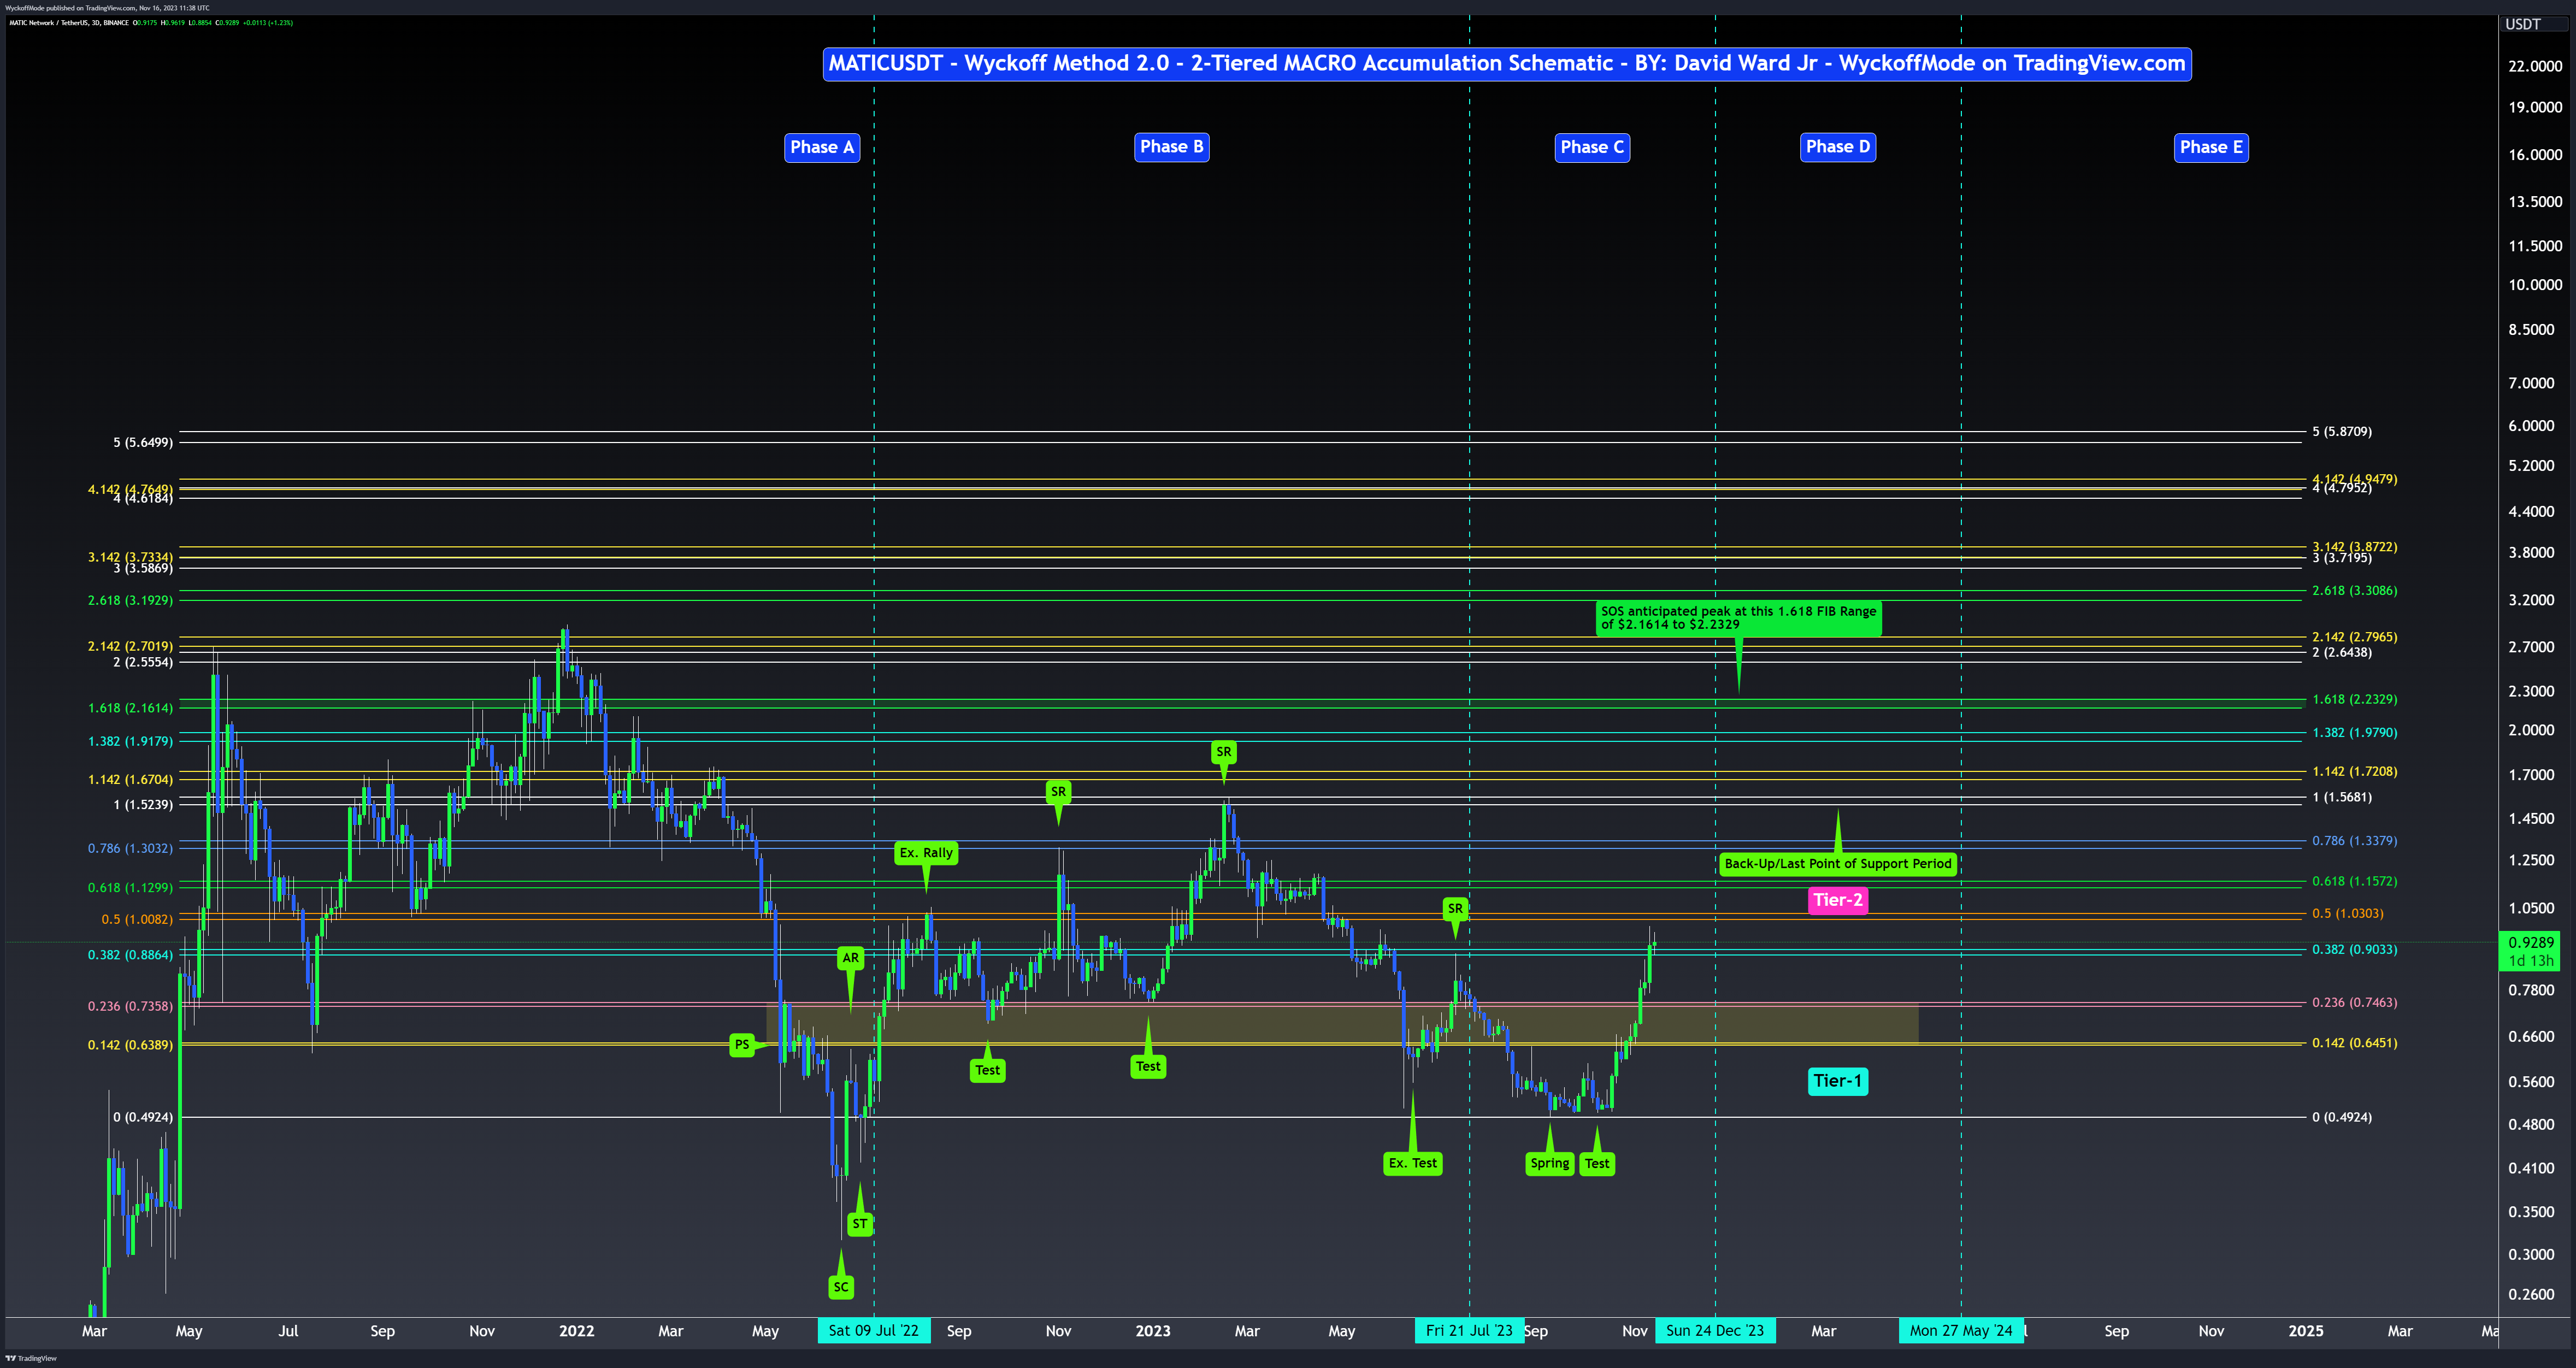Click the Mon 27 May '24 date marker

pyautogui.click(x=1961, y=1331)
